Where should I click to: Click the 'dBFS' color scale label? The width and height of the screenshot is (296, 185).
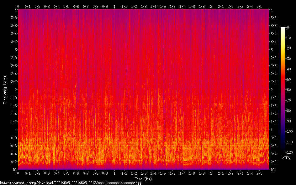point(286,158)
